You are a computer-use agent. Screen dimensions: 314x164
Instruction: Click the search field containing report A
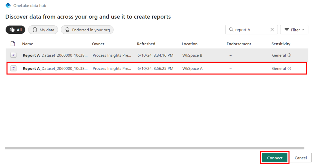click(x=251, y=30)
